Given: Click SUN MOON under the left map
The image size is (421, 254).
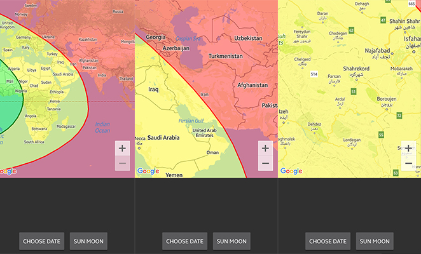Looking at the screenshot, I should (88, 241).
